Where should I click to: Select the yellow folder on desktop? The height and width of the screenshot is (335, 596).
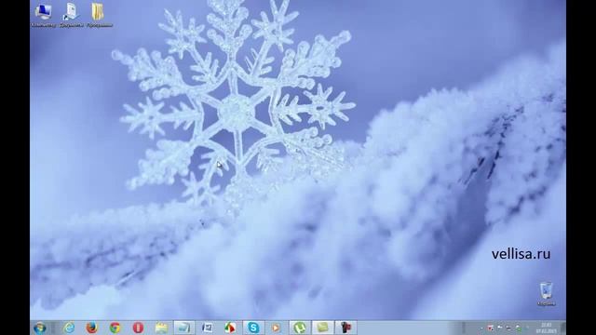(x=100, y=15)
